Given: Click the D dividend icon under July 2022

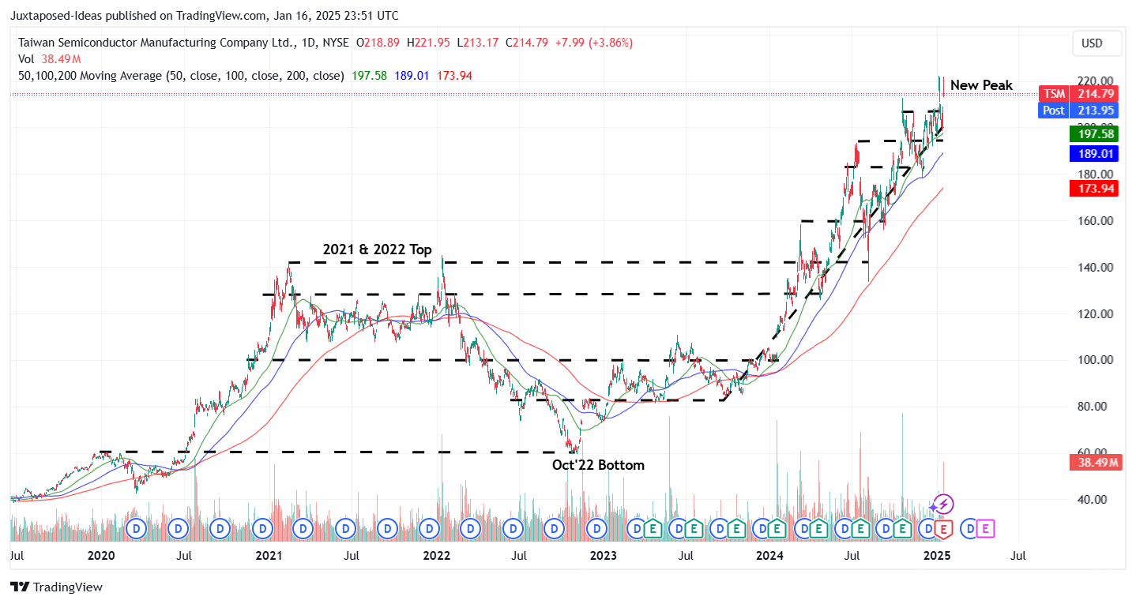Looking at the screenshot, I should click(x=512, y=529).
